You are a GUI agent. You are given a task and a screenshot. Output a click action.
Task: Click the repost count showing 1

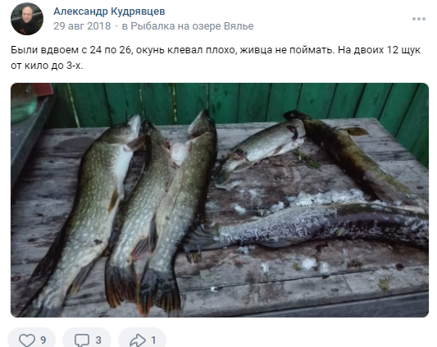click(x=153, y=340)
